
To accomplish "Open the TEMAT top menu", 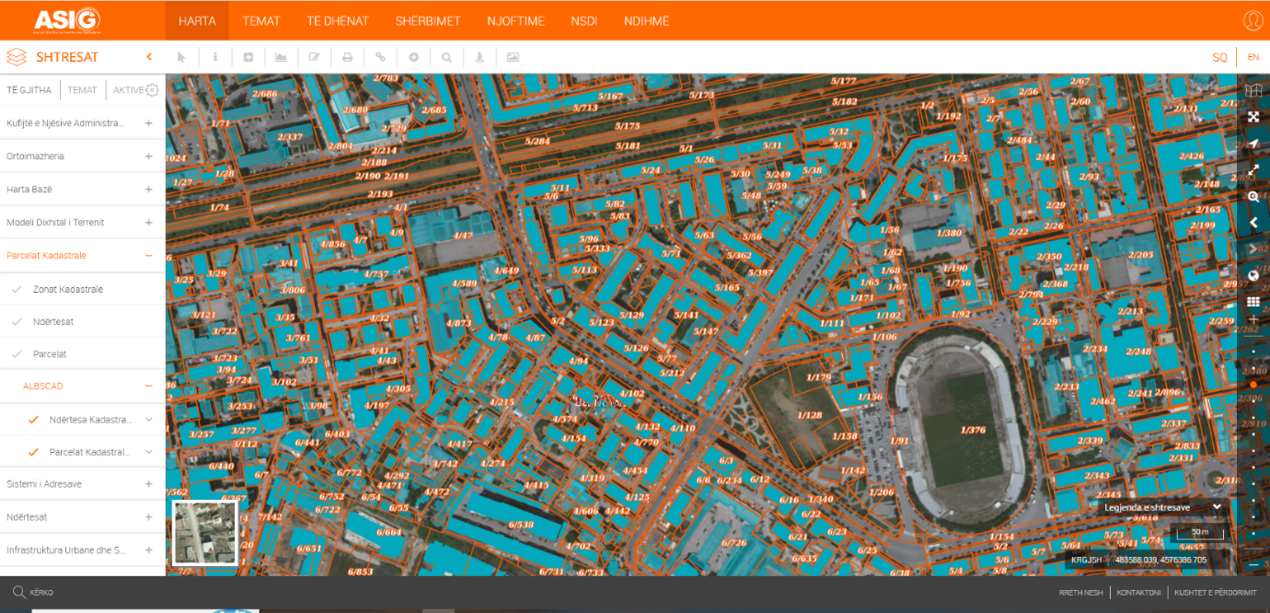I will click(x=261, y=20).
